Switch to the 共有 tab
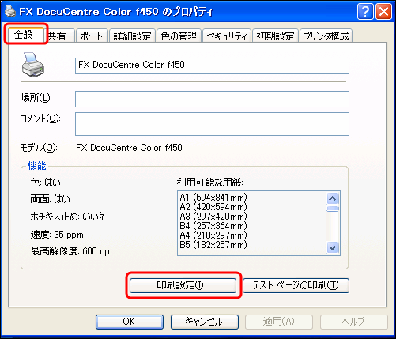This screenshot has width=396, height=339. (58, 36)
